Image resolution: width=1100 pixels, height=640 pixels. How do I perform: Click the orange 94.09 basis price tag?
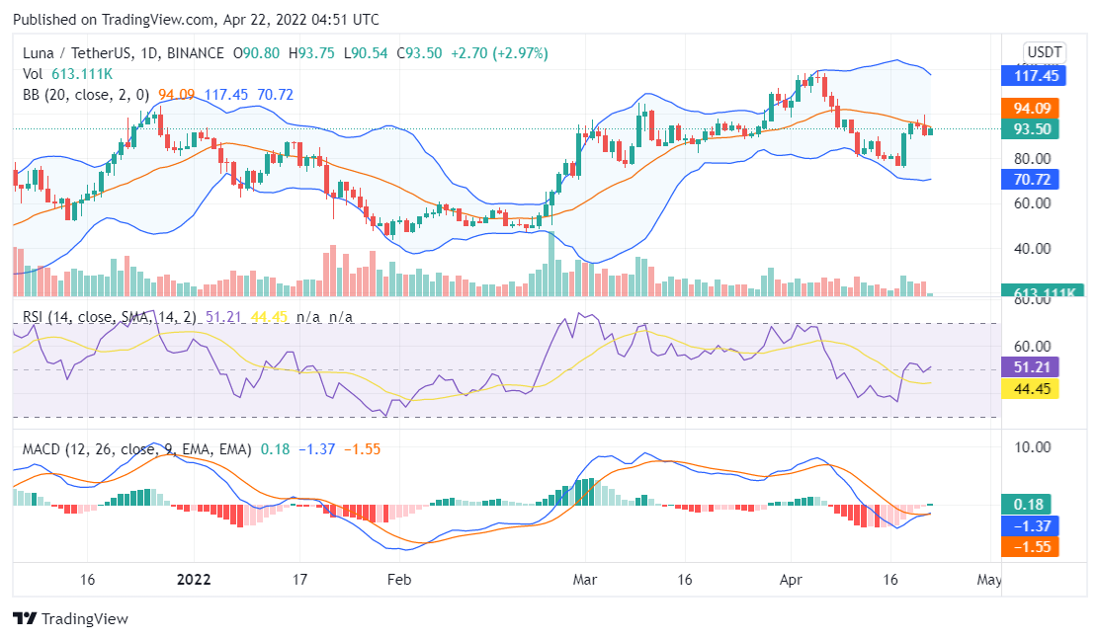[1030, 108]
